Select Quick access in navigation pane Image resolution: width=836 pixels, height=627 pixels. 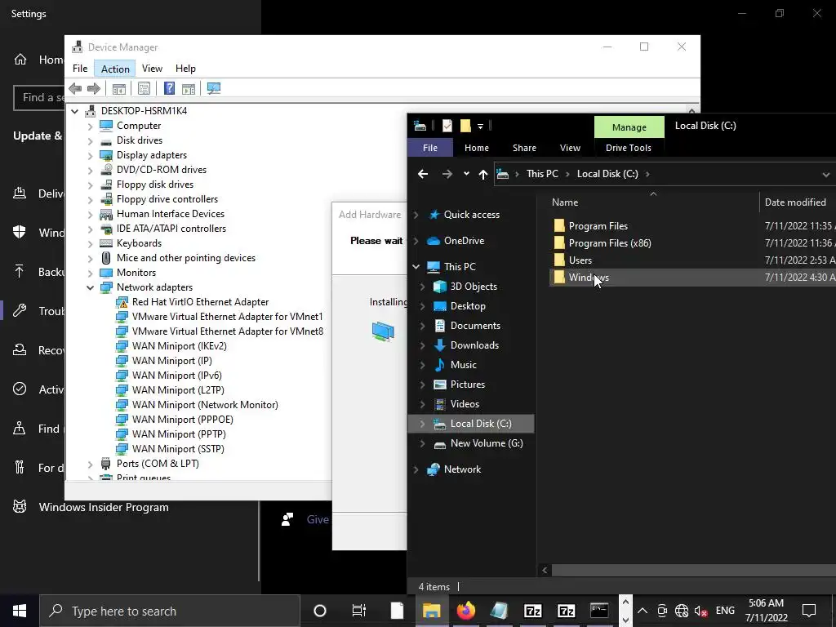click(471, 215)
